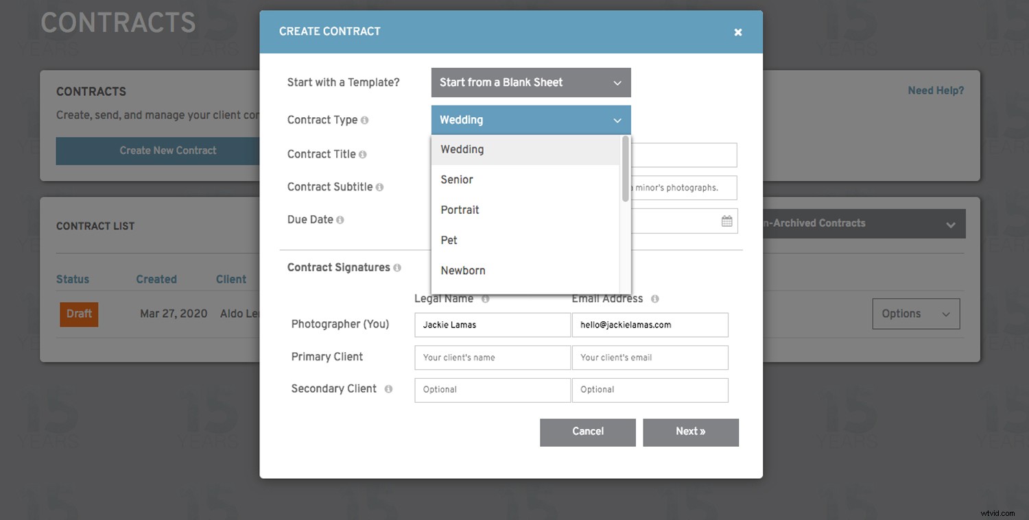Choose Newborn as the contract type
This screenshot has height=520, width=1029.
point(462,270)
